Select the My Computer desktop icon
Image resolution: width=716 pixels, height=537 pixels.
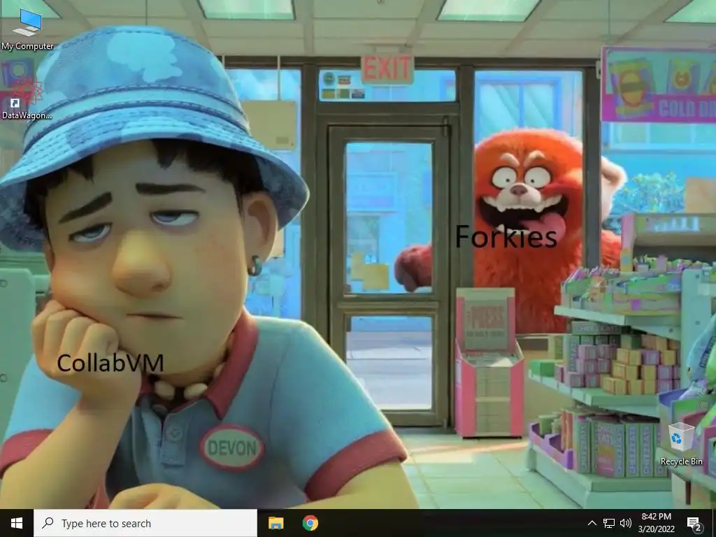(27, 29)
